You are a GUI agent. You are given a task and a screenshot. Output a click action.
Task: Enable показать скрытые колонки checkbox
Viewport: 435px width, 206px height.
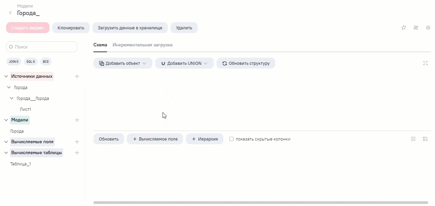tap(231, 139)
